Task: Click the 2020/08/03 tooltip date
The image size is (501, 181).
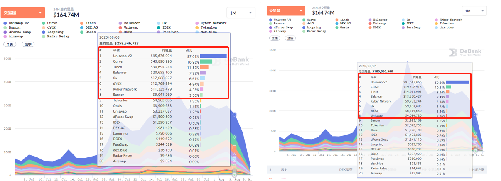Action: tap(110, 38)
